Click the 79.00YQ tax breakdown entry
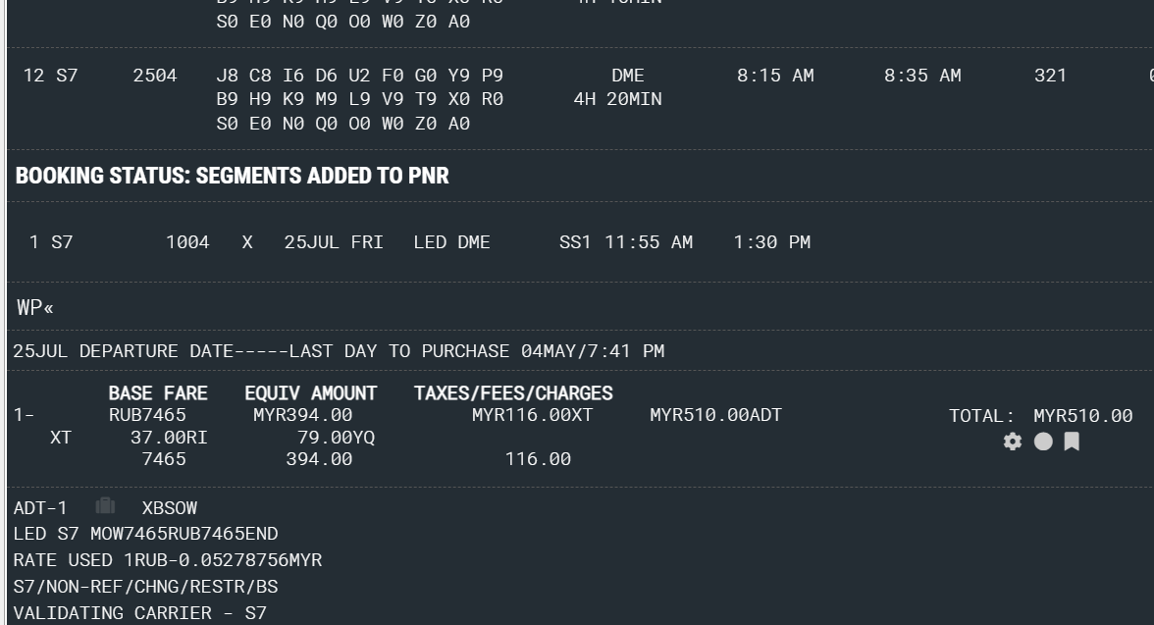The width and height of the screenshot is (1154, 625). click(336, 438)
